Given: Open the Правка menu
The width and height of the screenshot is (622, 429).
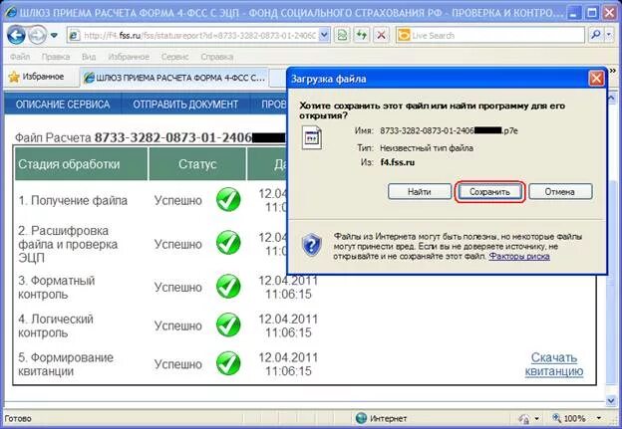Looking at the screenshot, I should point(56,57).
